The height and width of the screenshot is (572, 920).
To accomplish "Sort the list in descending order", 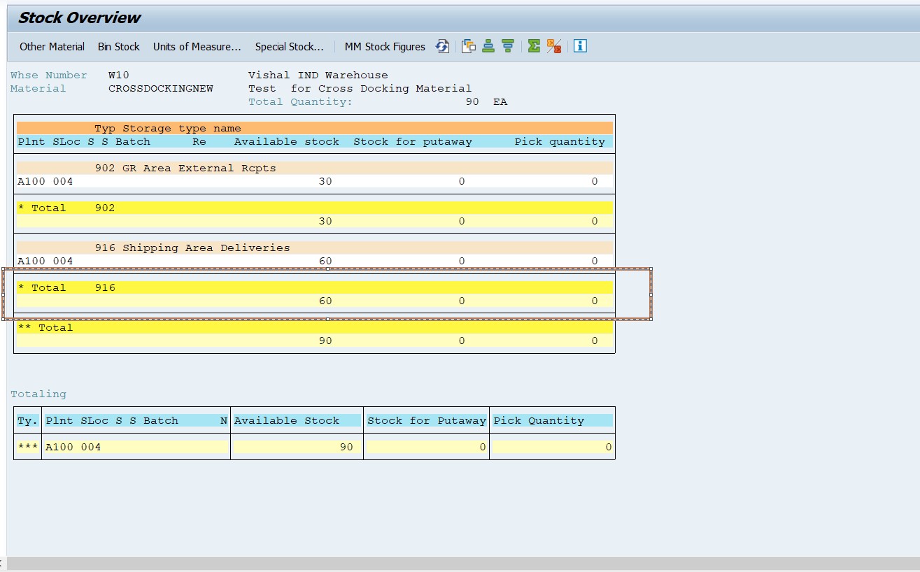I will (x=508, y=46).
